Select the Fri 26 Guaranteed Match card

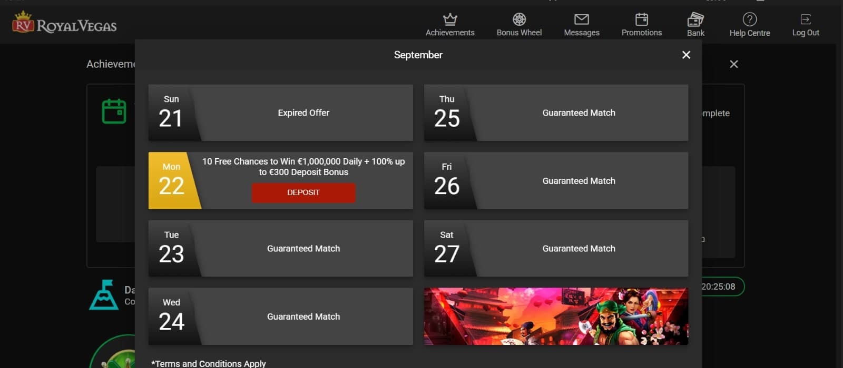556,180
